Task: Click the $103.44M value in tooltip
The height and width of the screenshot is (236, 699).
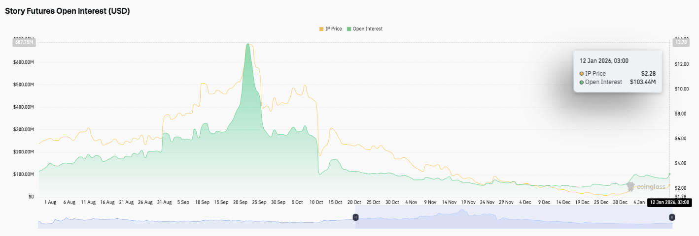Action: pos(643,82)
